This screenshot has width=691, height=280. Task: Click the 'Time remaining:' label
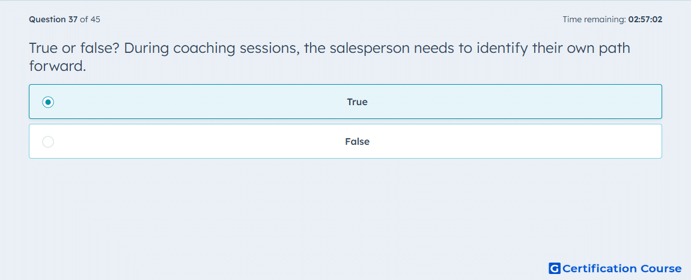[x=594, y=19]
